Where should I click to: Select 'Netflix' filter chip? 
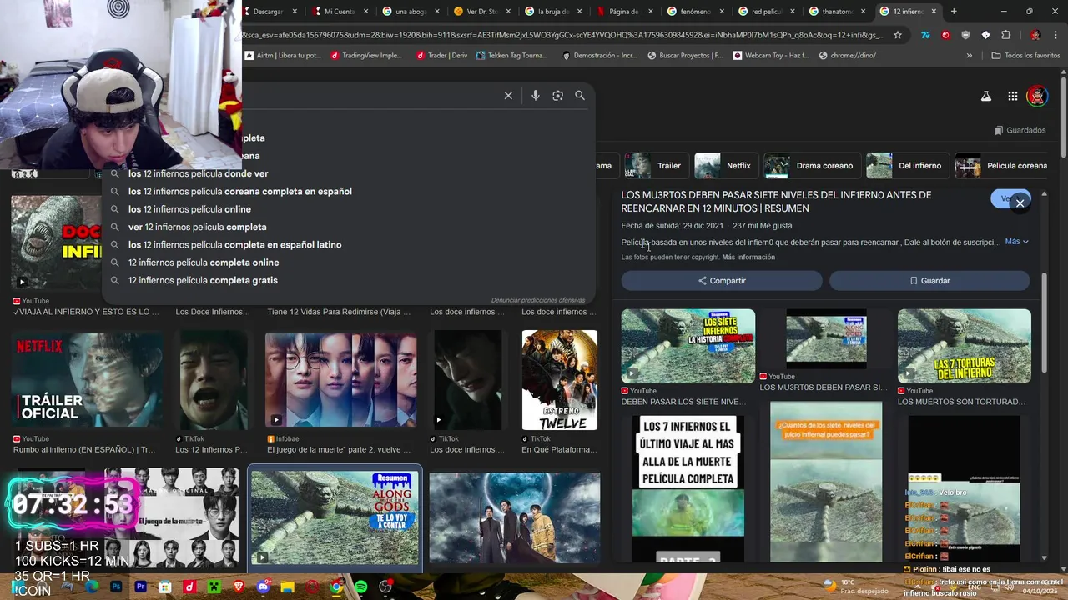click(x=728, y=166)
